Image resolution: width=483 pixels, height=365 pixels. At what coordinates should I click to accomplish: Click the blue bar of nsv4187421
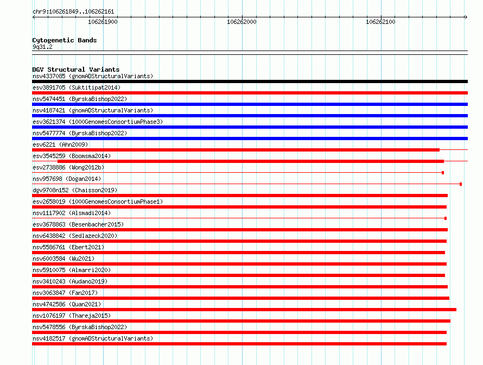[250, 116]
